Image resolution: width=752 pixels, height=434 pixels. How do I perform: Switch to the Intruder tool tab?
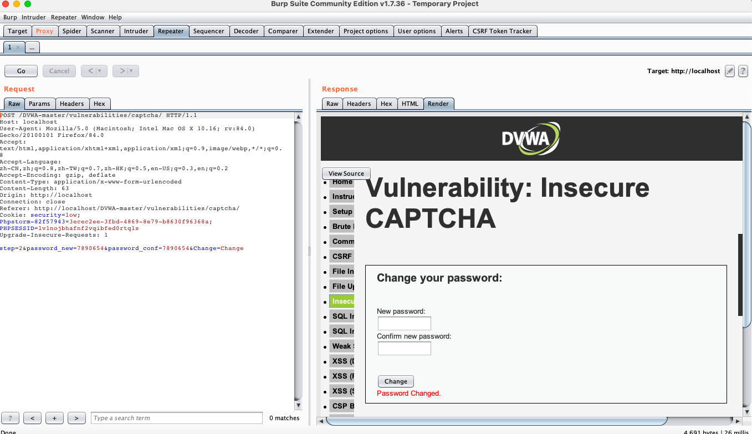pos(136,31)
